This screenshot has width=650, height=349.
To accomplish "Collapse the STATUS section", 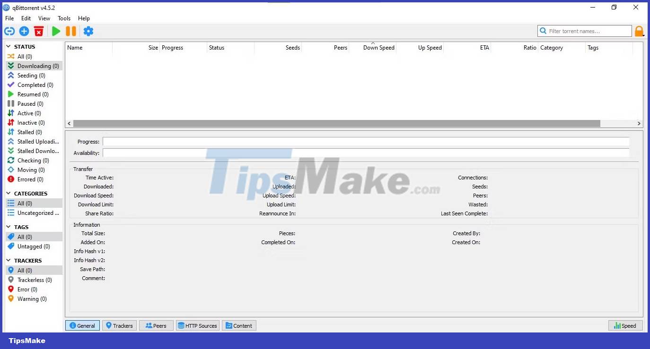I will pos(9,47).
